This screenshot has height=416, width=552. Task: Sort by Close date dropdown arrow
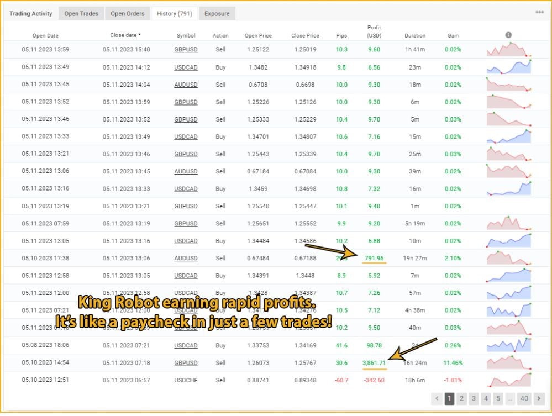pos(139,34)
